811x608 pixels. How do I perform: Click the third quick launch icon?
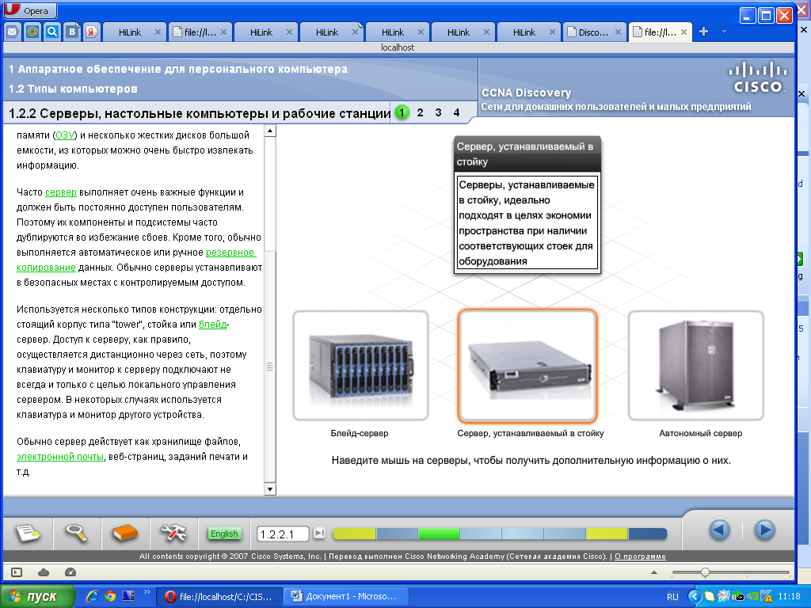(x=128, y=596)
